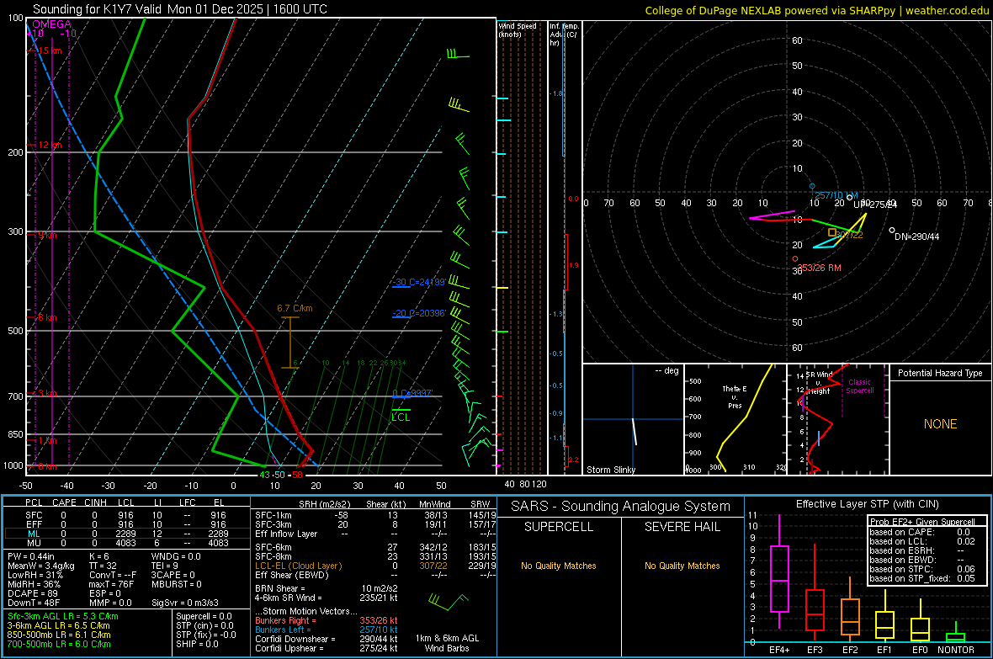Click the 700-500mb LR = 6.0 C/km line
The height and width of the screenshot is (659, 993).
pyautogui.click(x=59, y=644)
